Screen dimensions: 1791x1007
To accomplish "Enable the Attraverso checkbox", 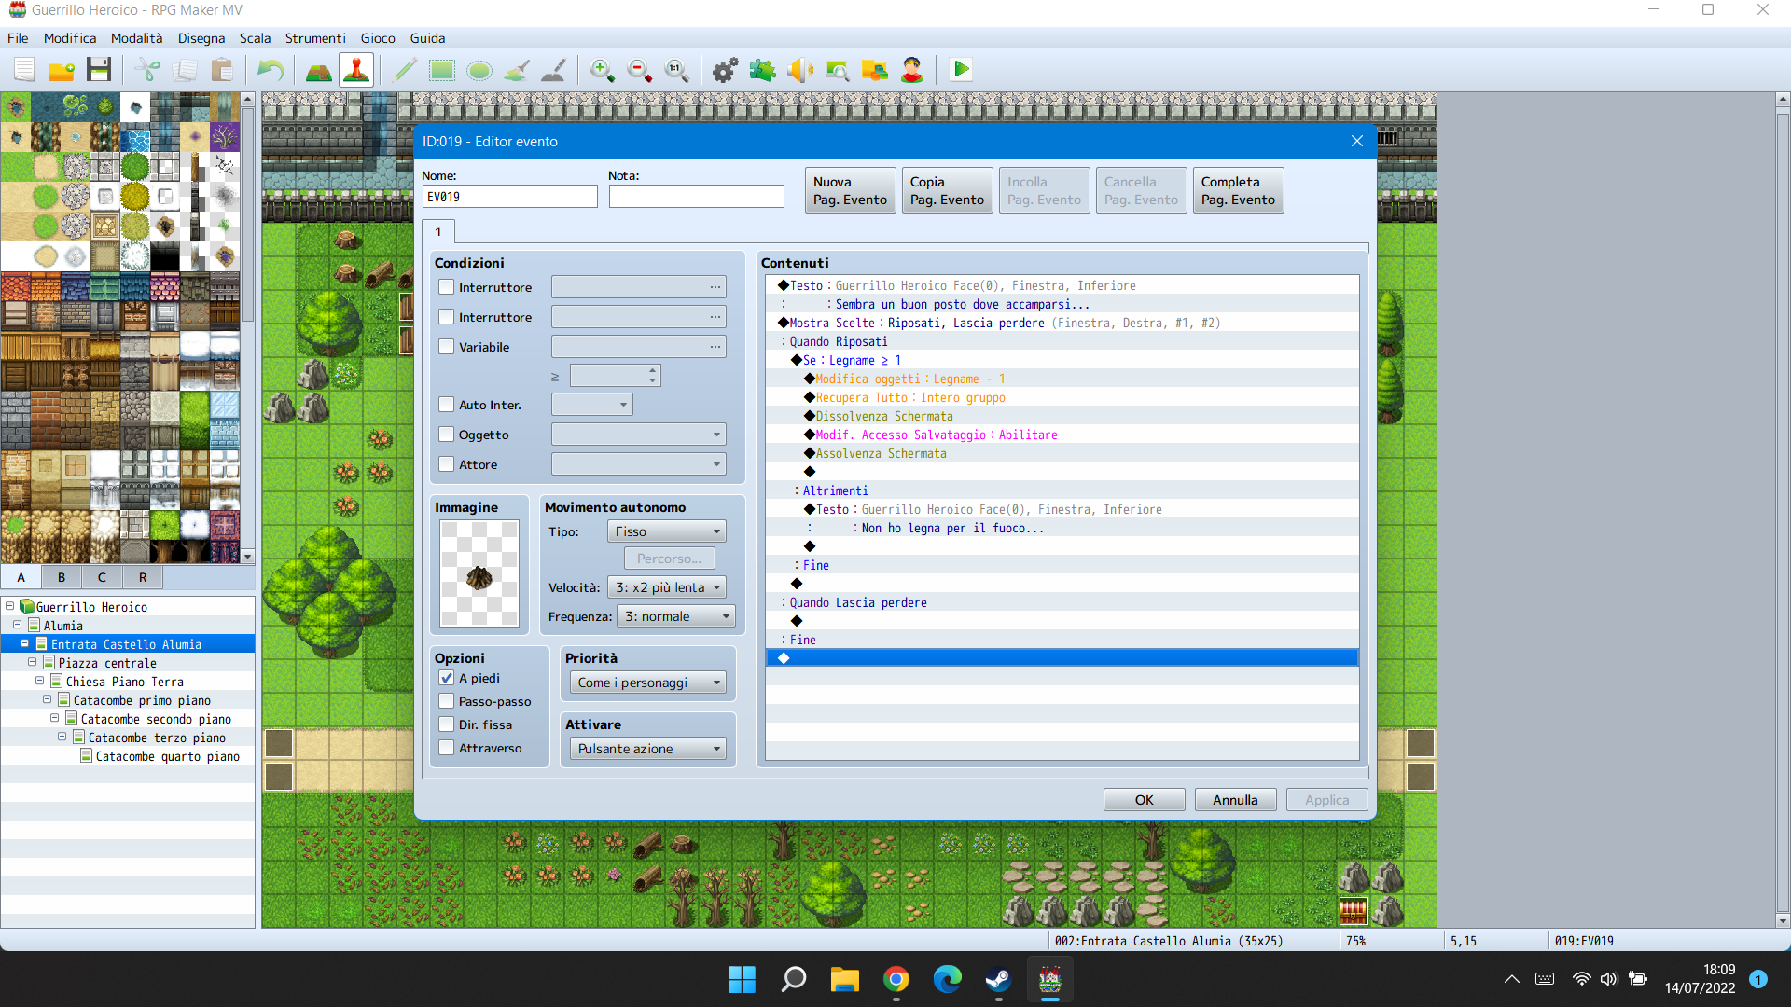I will 447,748.
